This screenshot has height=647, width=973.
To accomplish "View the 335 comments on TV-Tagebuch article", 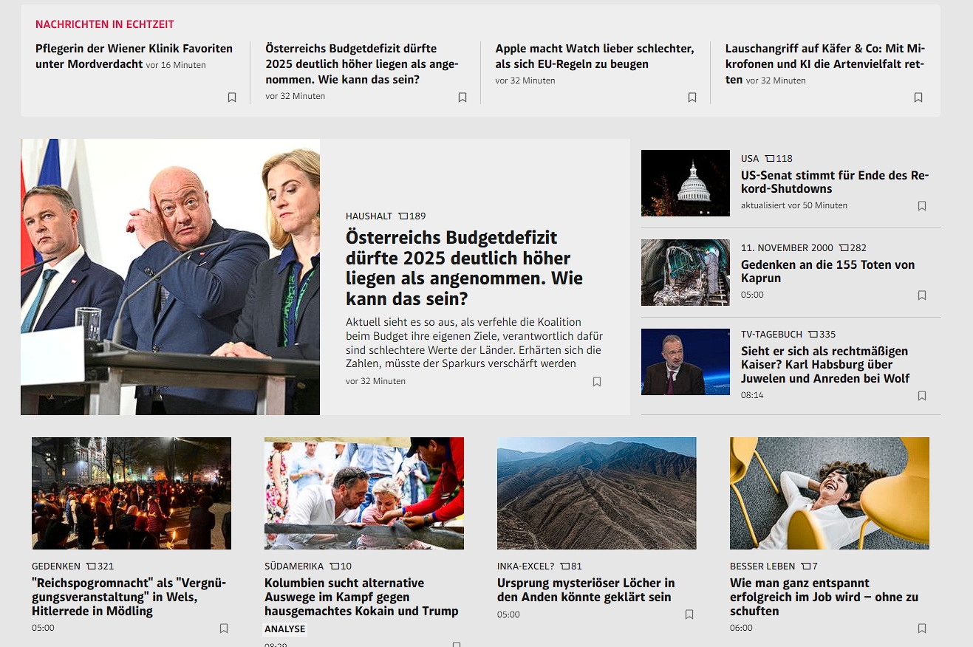I will (822, 335).
